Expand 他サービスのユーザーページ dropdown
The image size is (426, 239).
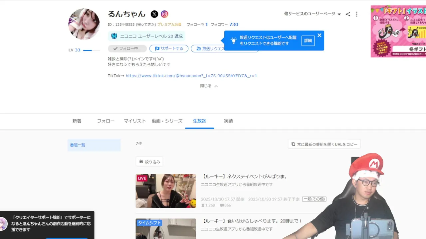tap(313, 14)
